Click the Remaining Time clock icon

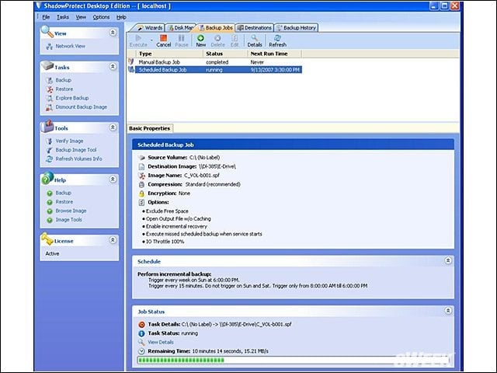pyautogui.click(x=141, y=351)
